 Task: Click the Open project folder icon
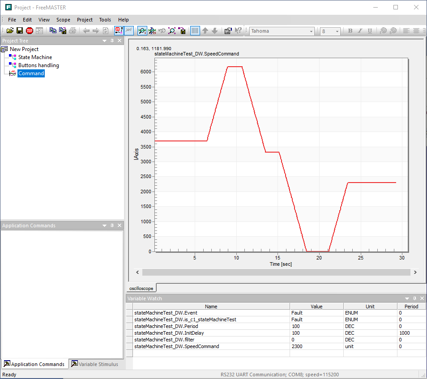pos(10,30)
